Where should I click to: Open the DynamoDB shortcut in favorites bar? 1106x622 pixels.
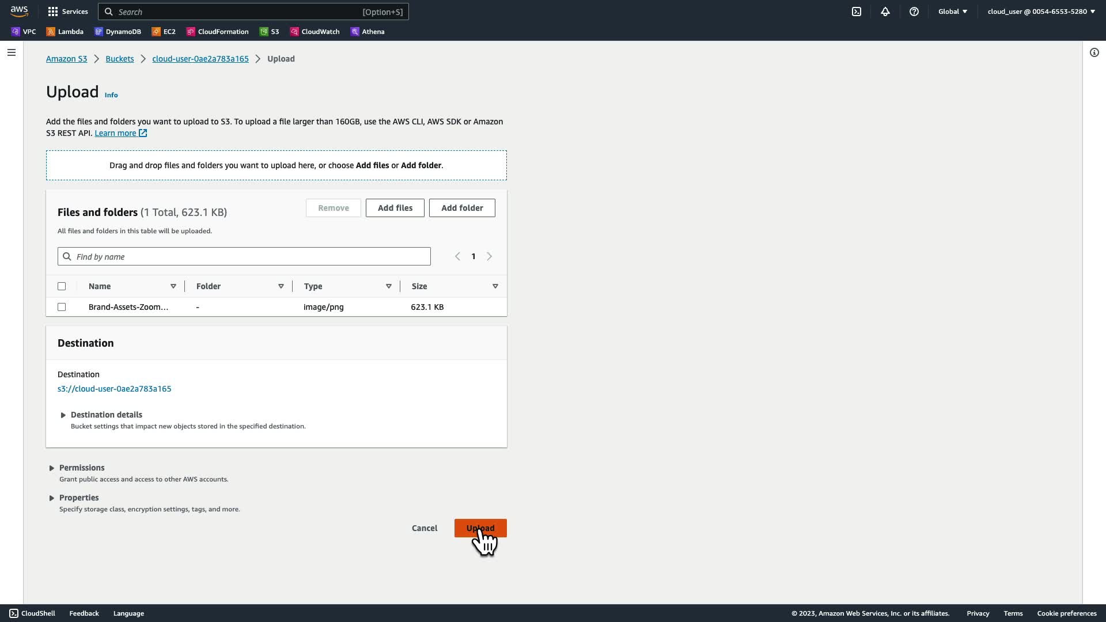pyautogui.click(x=118, y=32)
